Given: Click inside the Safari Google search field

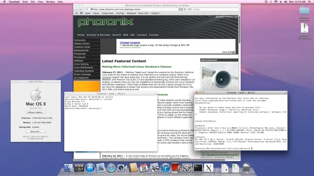Looking at the screenshot, I should (x=214, y=9).
